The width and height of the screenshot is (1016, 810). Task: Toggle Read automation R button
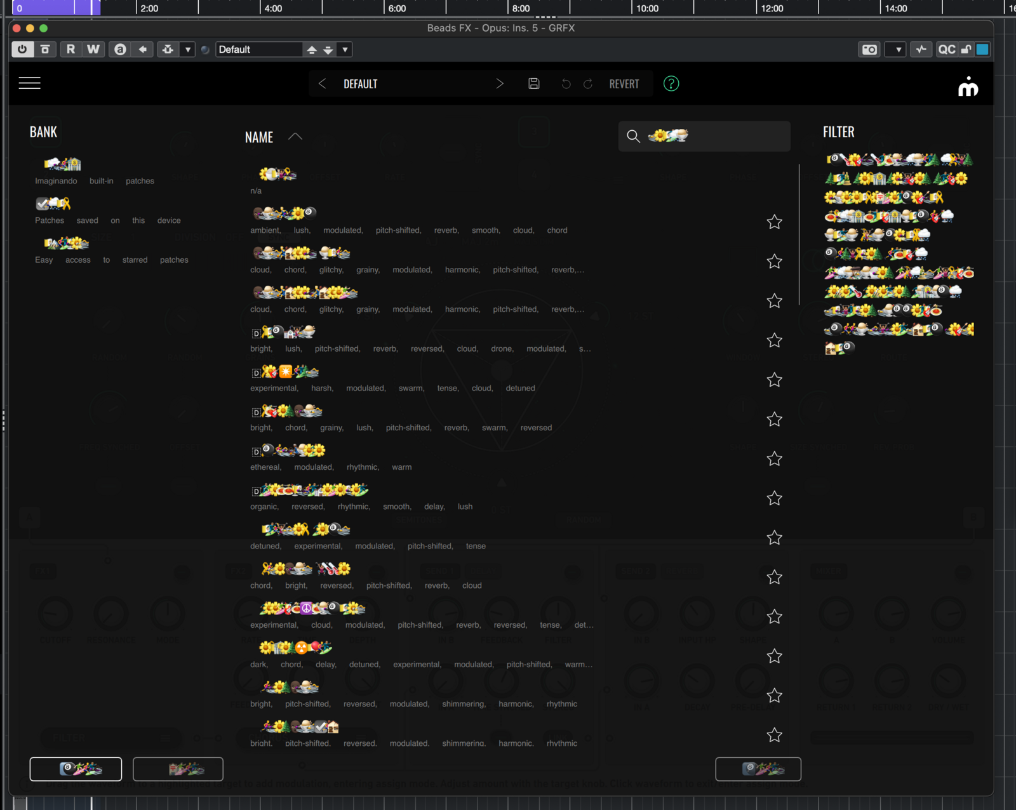tap(70, 50)
